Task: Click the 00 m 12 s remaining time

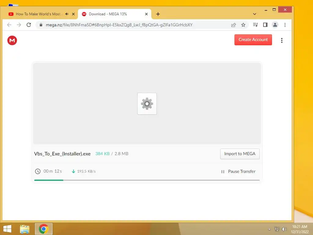Action: click(x=53, y=171)
